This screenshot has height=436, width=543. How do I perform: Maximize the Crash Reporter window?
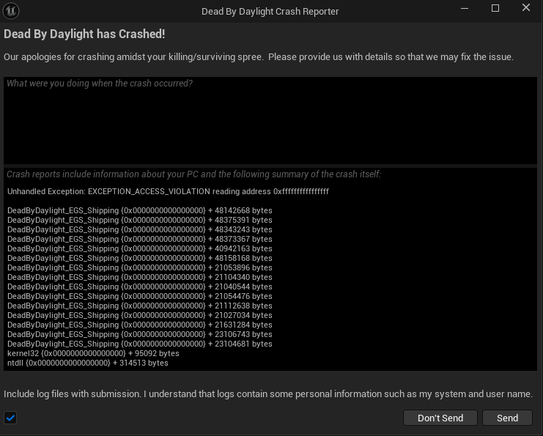point(495,8)
